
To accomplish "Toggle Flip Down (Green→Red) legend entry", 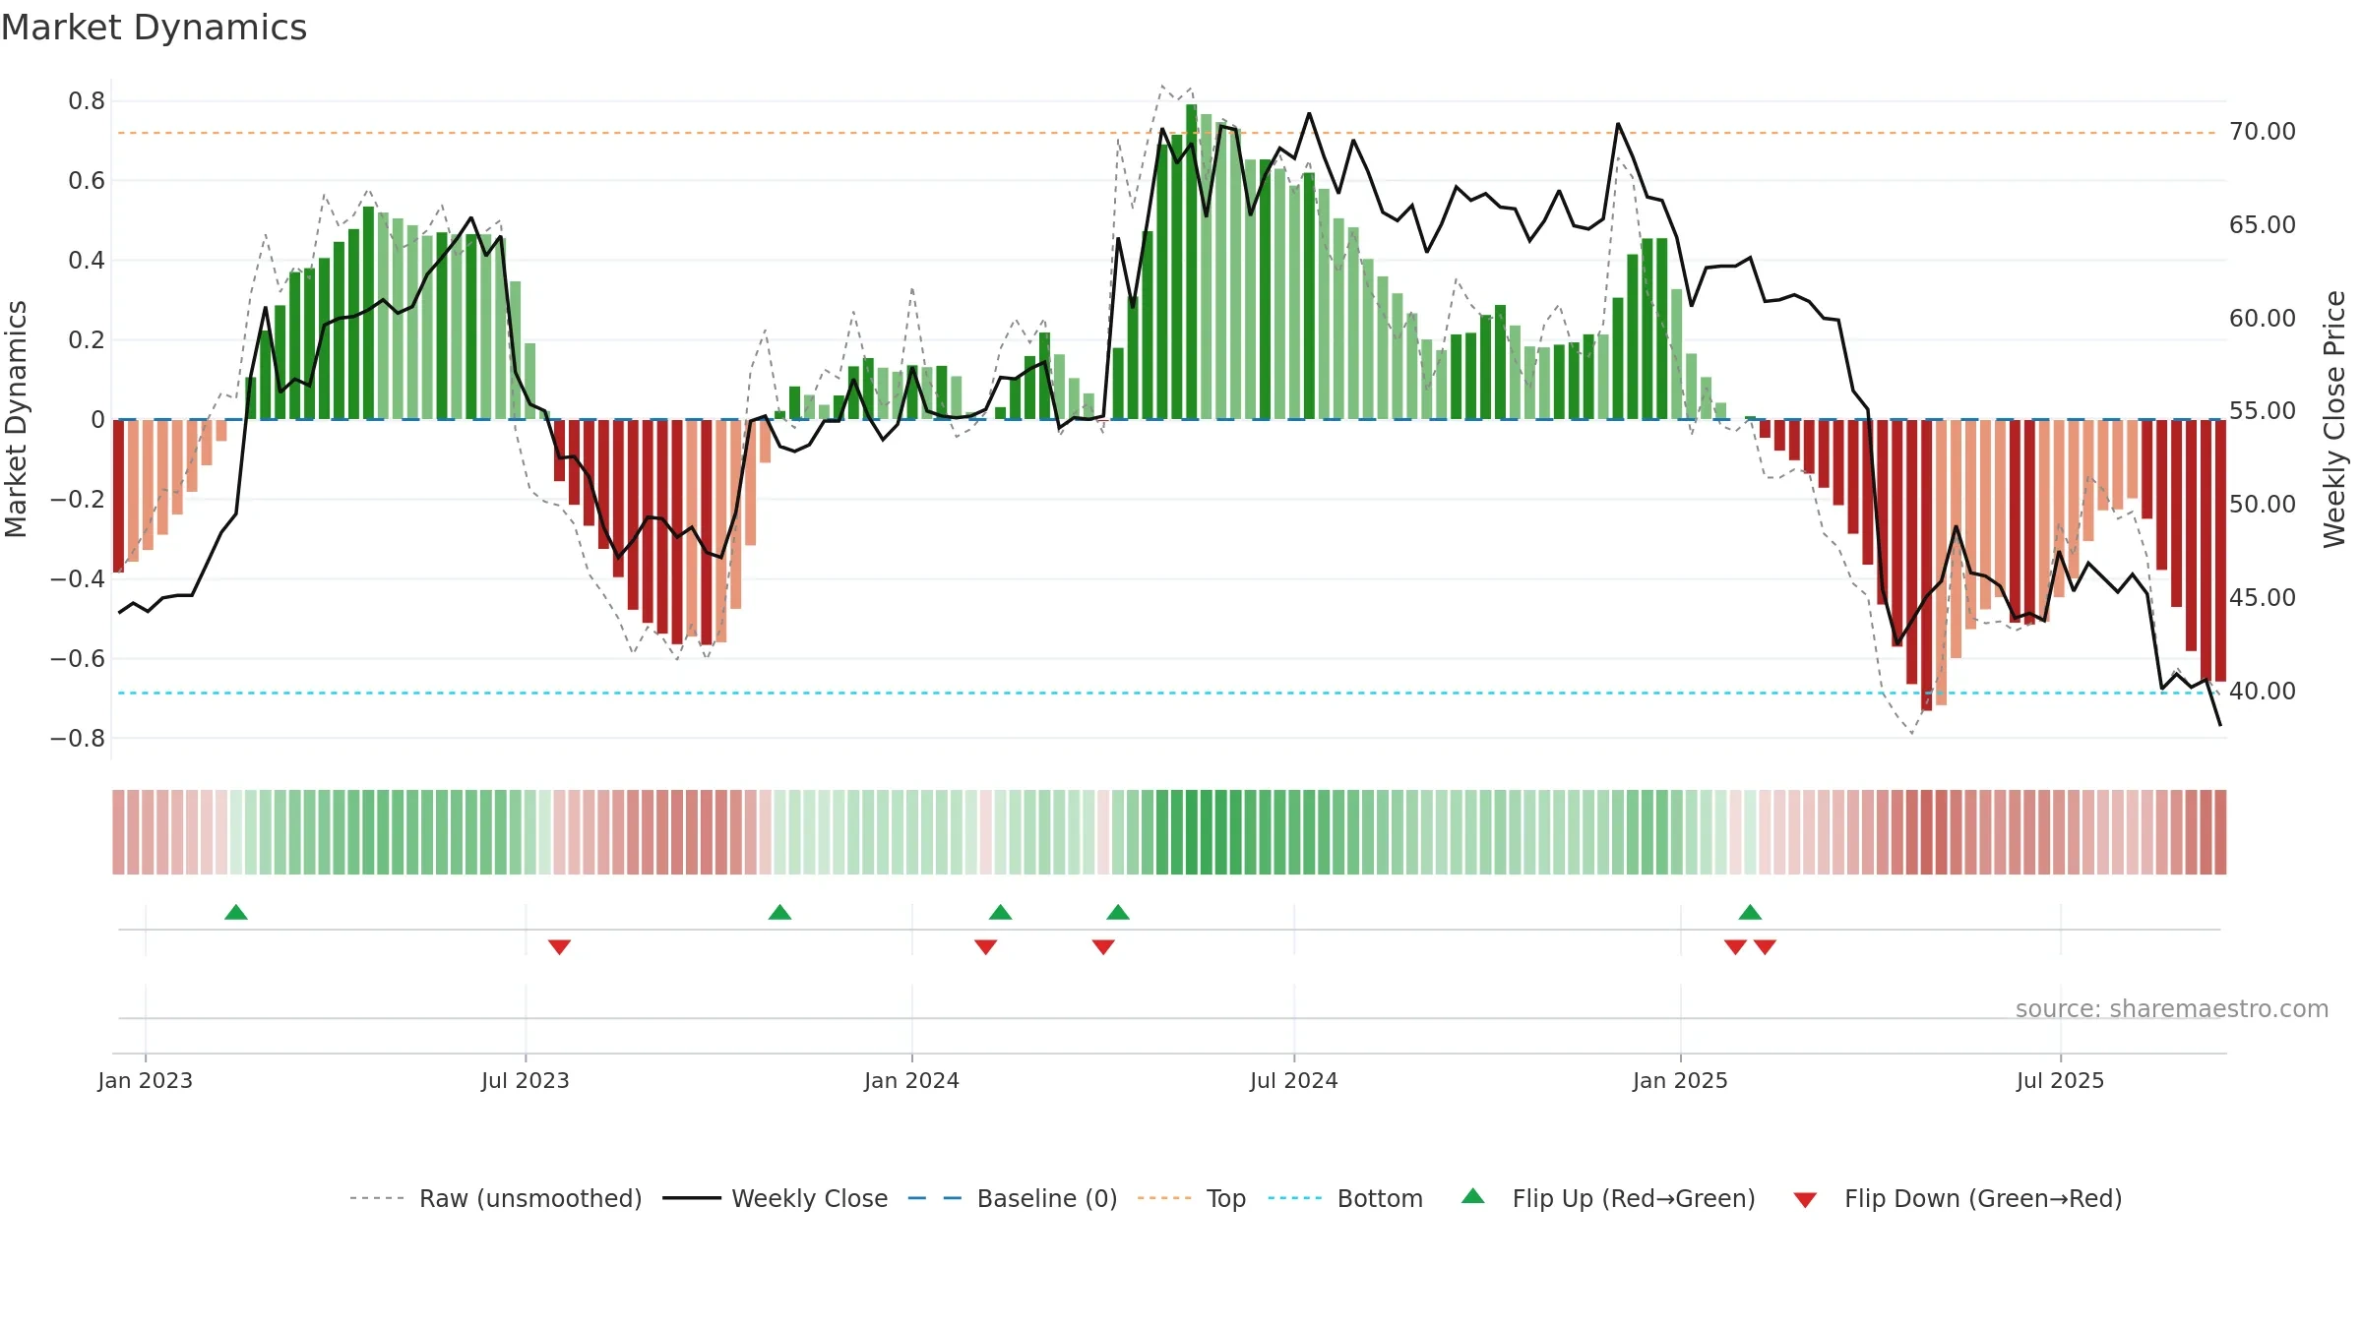I will tap(1958, 1198).
